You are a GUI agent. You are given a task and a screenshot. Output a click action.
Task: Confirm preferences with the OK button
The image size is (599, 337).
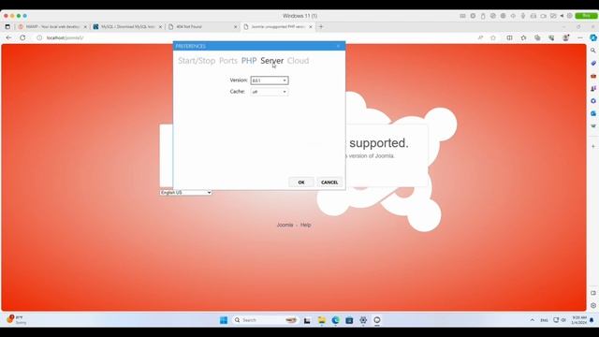pyautogui.click(x=301, y=183)
